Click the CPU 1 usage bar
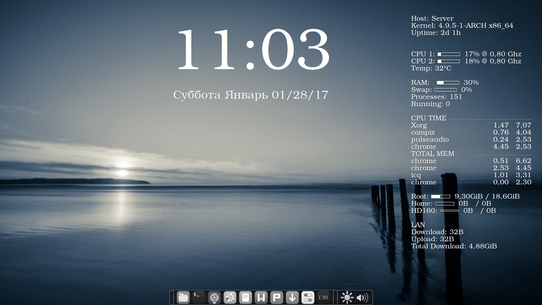Screen dimensions: 542x305 point(449,54)
